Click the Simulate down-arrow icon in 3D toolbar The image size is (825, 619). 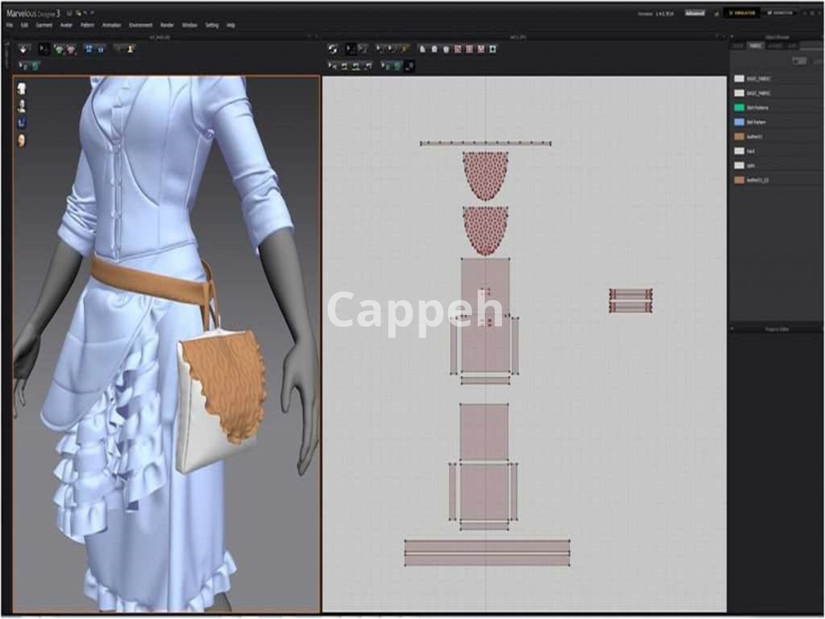(24, 49)
